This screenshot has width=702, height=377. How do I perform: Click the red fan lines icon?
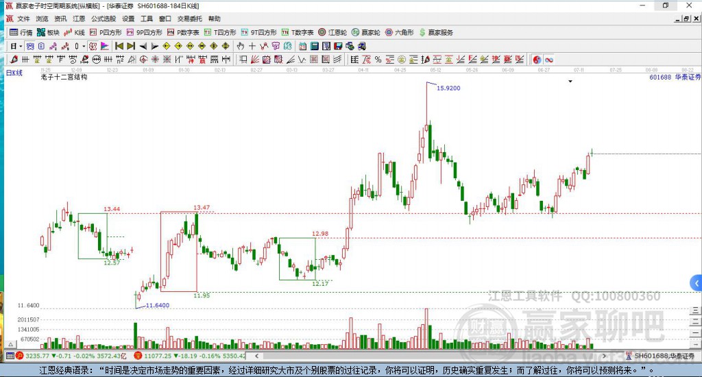255,60
